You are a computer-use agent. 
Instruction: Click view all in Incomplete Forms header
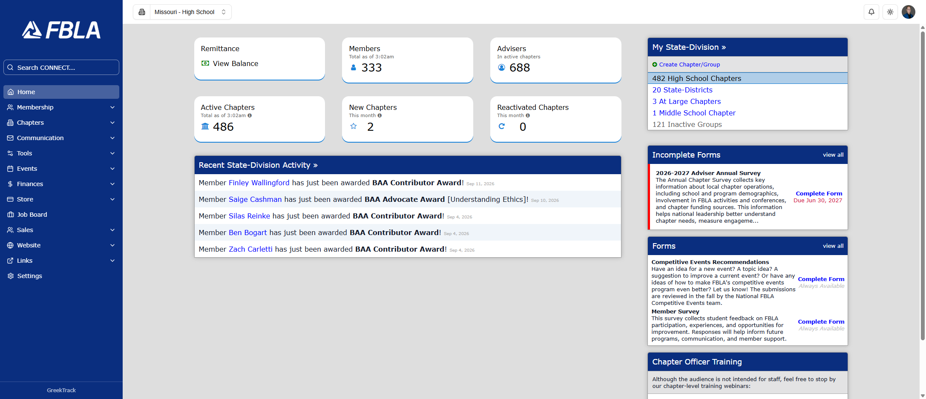click(x=833, y=155)
